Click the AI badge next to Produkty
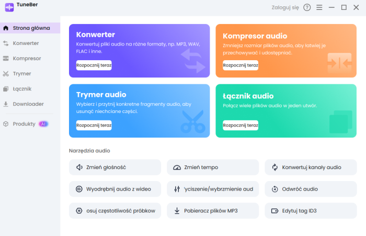 (x=43, y=124)
